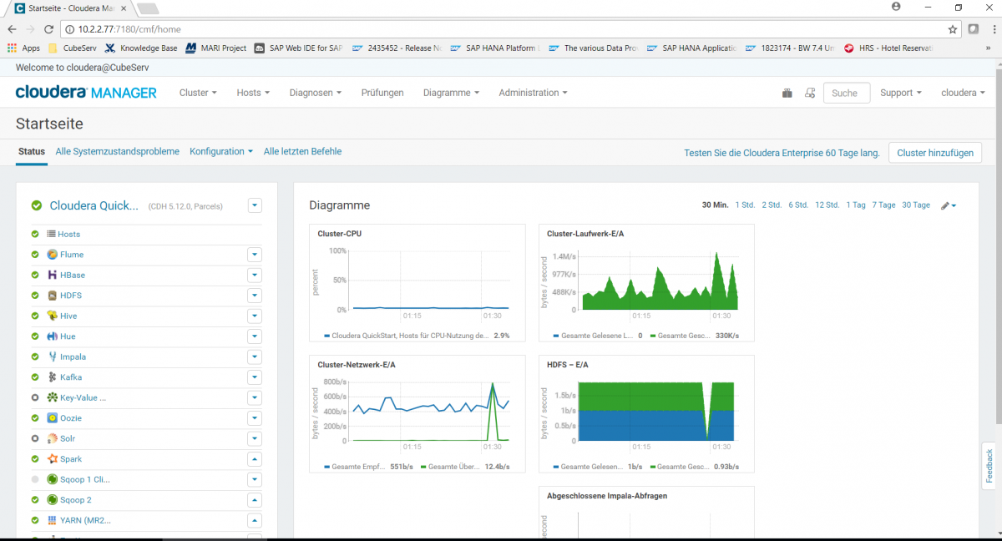Click the grey status indicator next to Solr

tap(34, 437)
